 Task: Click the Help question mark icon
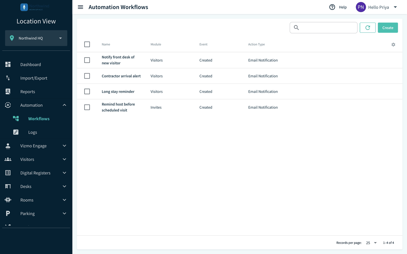coord(332,7)
